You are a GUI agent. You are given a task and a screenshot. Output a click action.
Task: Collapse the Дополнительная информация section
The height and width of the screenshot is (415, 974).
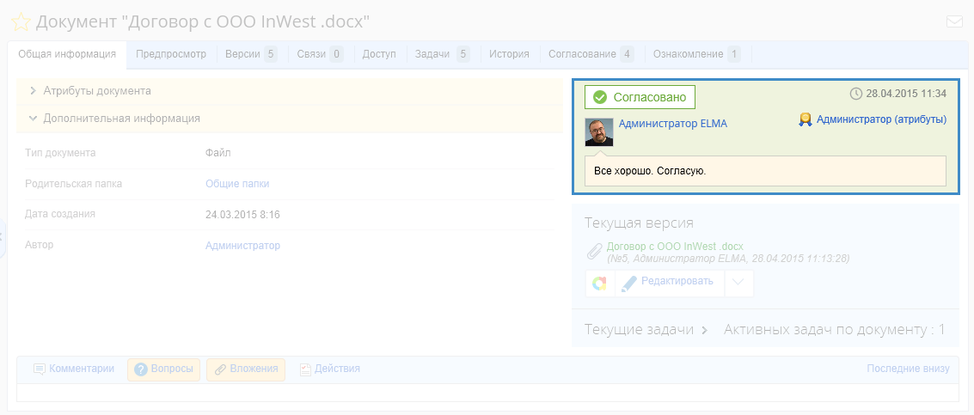pos(121,118)
